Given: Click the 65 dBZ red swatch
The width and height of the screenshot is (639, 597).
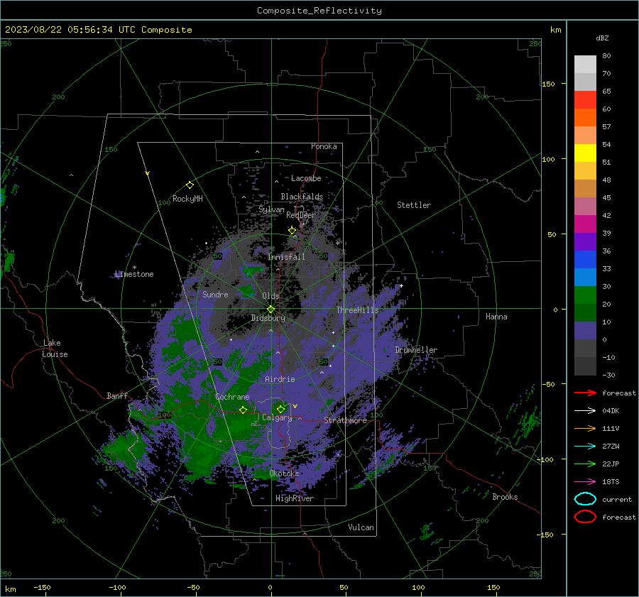Looking at the screenshot, I should coord(585,100).
